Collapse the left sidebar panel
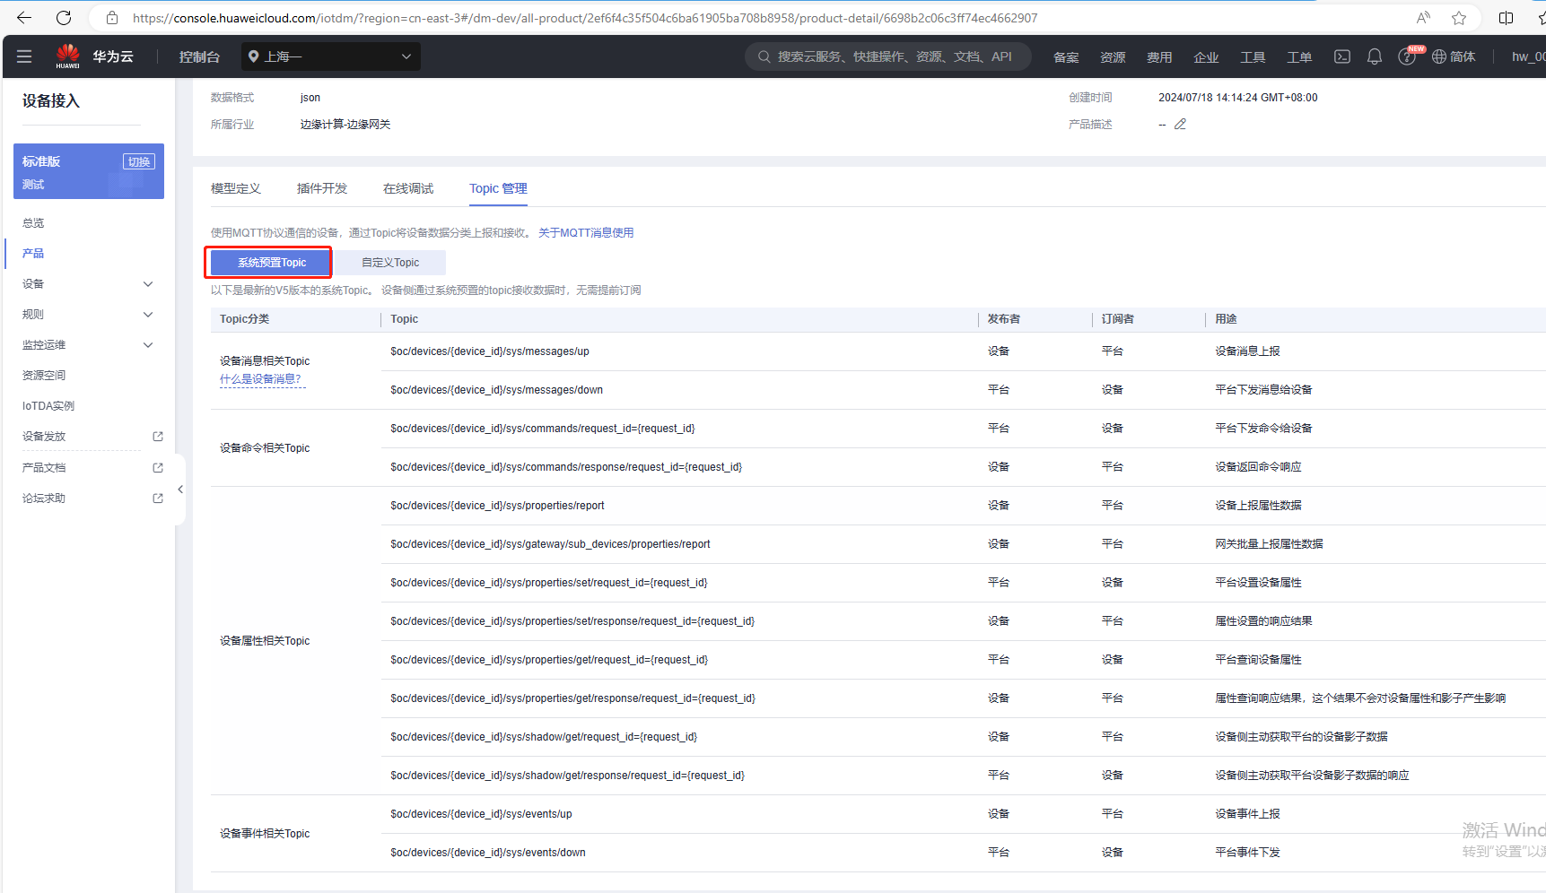 coord(180,490)
